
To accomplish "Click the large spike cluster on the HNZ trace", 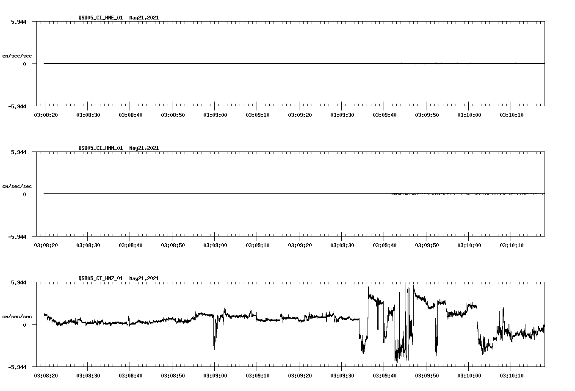I will [402, 330].
